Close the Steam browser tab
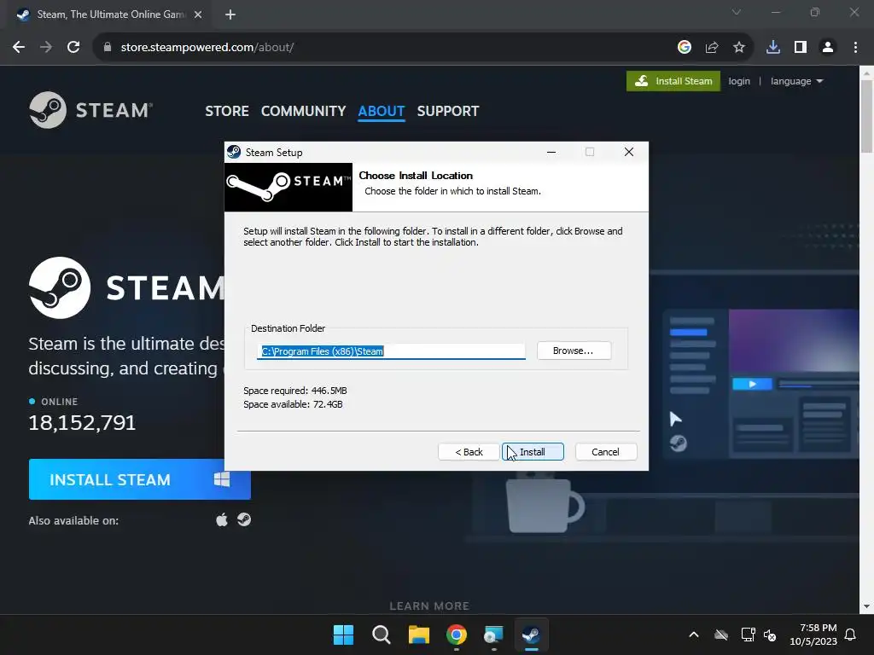 198,14
